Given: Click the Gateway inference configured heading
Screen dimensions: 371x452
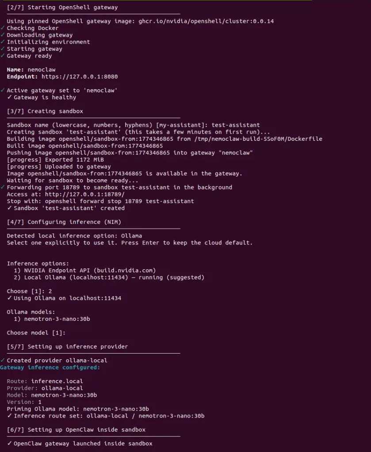Looking at the screenshot, I should coord(50,367).
